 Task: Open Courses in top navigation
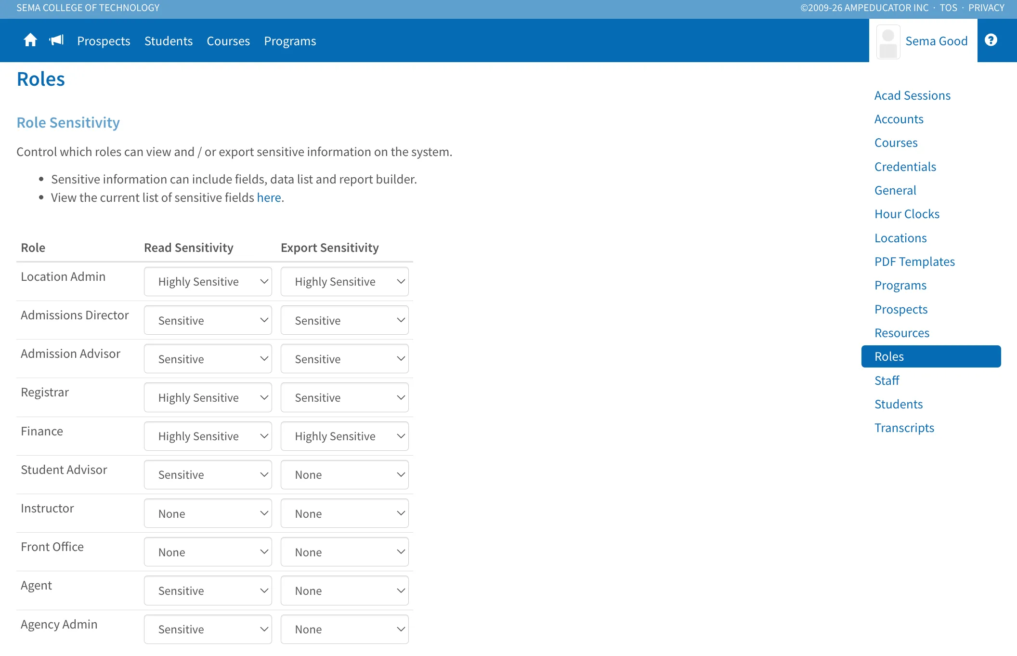[x=228, y=41]
